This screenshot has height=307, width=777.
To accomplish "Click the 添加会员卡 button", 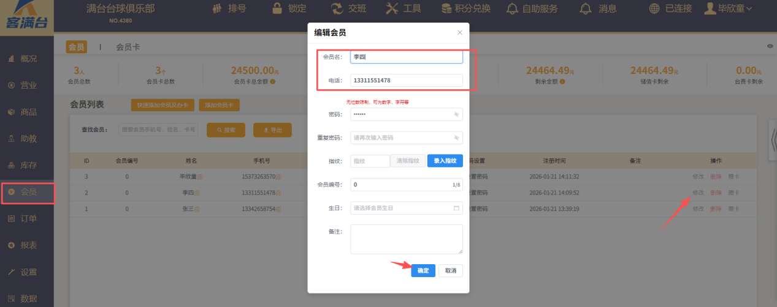I will point(219,105).
